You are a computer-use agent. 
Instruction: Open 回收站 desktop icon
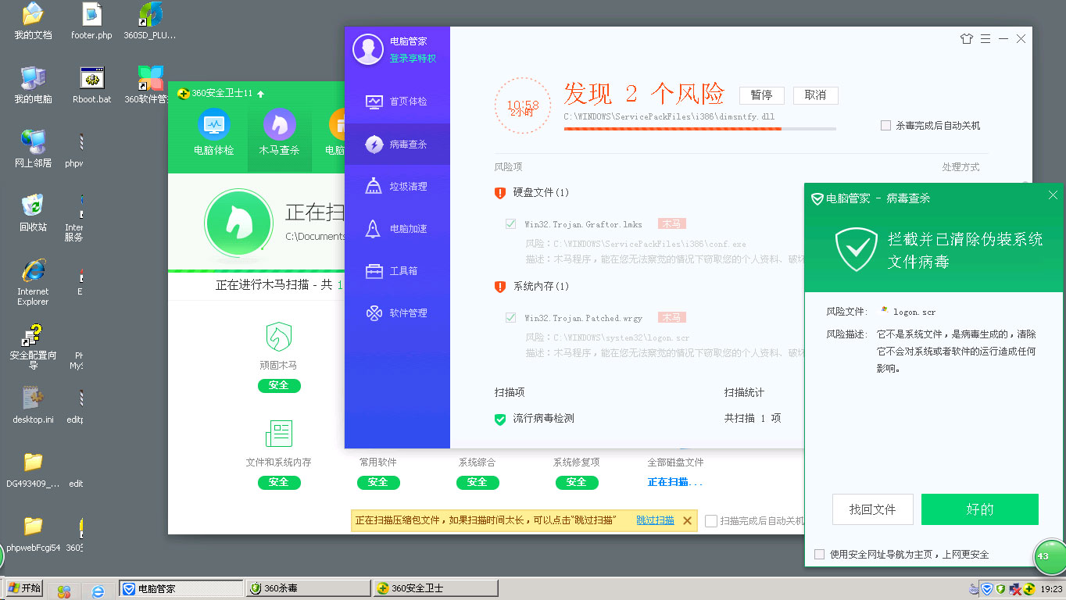coord(33,213)
